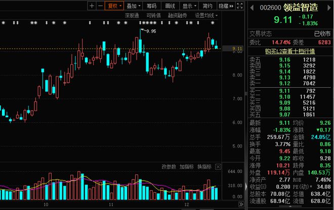
Task: Click 买五 price 9.07
Action: (285, 115)
